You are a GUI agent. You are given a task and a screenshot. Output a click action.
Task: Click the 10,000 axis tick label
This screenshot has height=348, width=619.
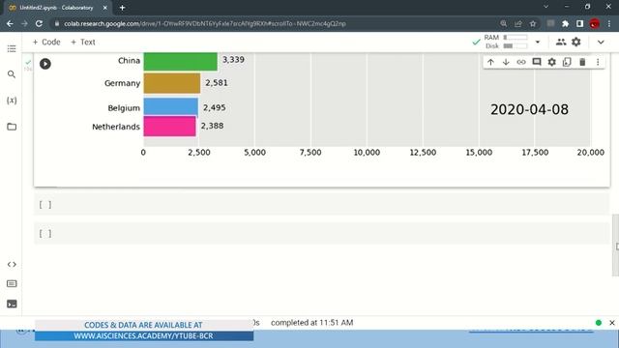coord(367,153)
